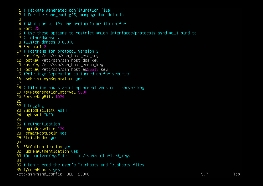Image resolution: width=263 pixels, height=186 pixels.
Task: Click '#ListenAddress ::' line
Action: coord(43,38)
